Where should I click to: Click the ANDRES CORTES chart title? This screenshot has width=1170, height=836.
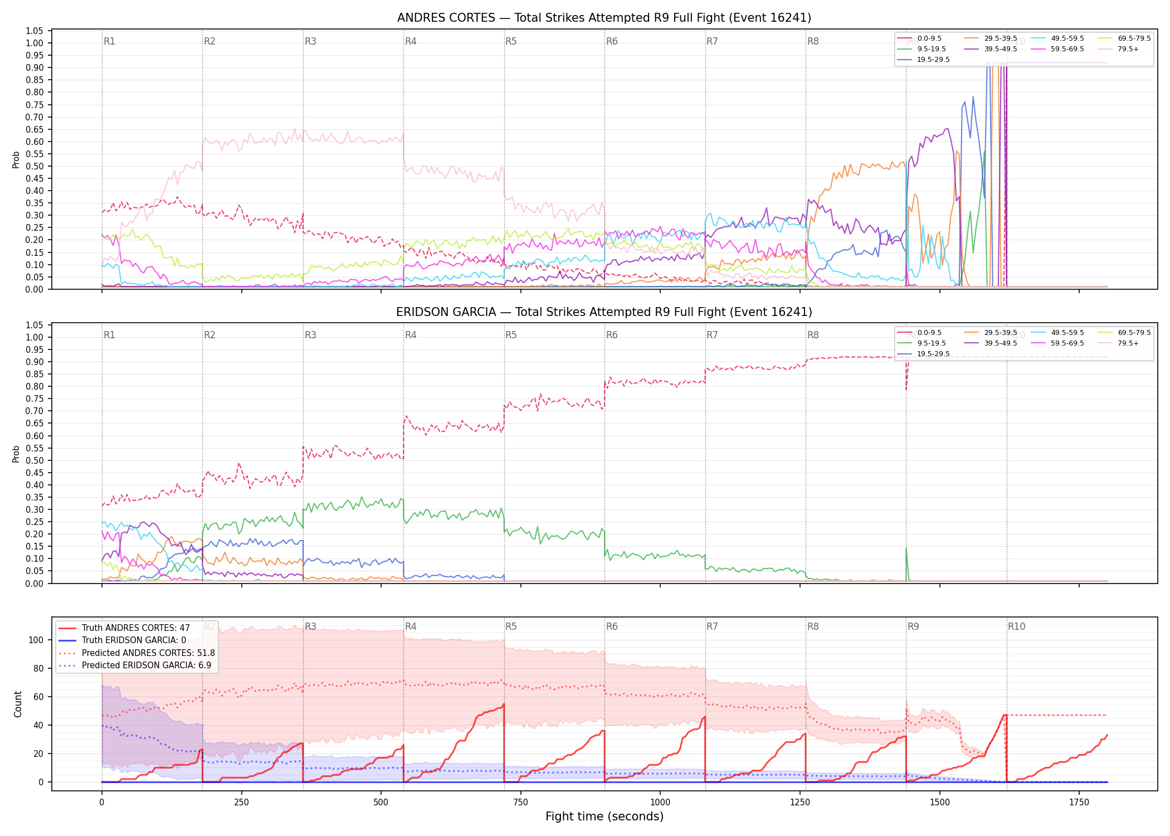pos(604,18)
